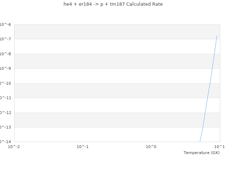The width and height of the screenshot is (227, 170).
Task: Select the 10^1 x-axis tick label
Action: 220,147
